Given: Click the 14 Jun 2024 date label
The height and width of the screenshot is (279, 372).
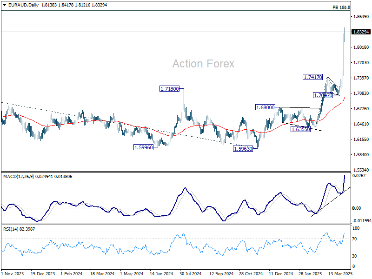Looking at the screenshot, I should click(161, 274).
